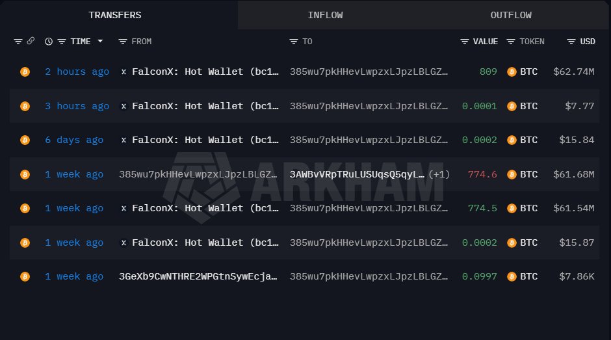Click Bitcoin chain icon in the 774.6 row

pos(25,174)
